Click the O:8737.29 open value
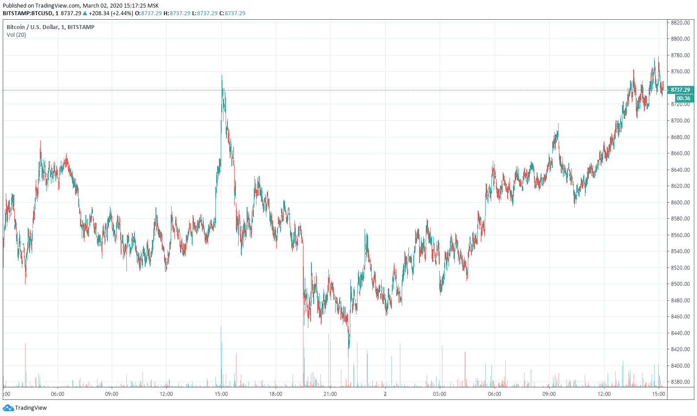This screenshot has width=697, height=416. 148,13
